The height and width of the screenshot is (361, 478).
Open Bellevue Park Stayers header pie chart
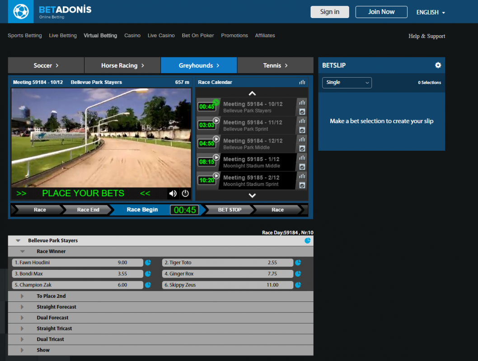[308, 241]
